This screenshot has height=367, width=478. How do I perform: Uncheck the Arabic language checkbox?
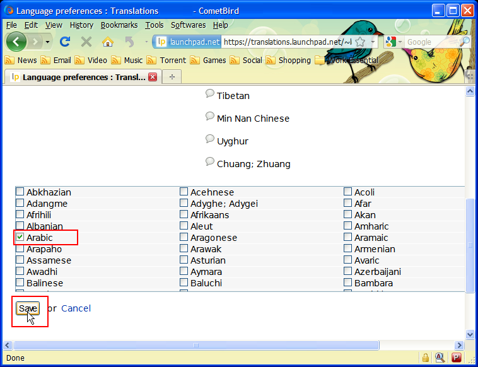tap(20, 238)
